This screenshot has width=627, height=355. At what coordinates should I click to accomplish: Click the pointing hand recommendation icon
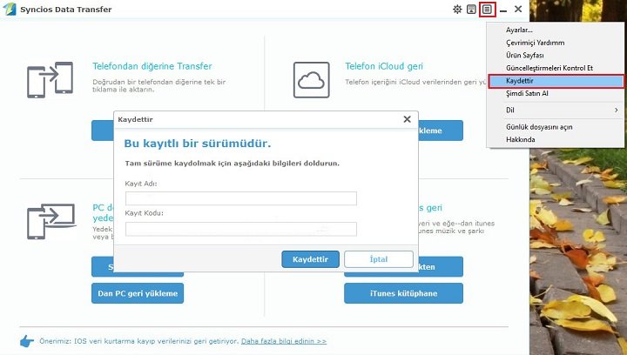[x=27, y=341]
